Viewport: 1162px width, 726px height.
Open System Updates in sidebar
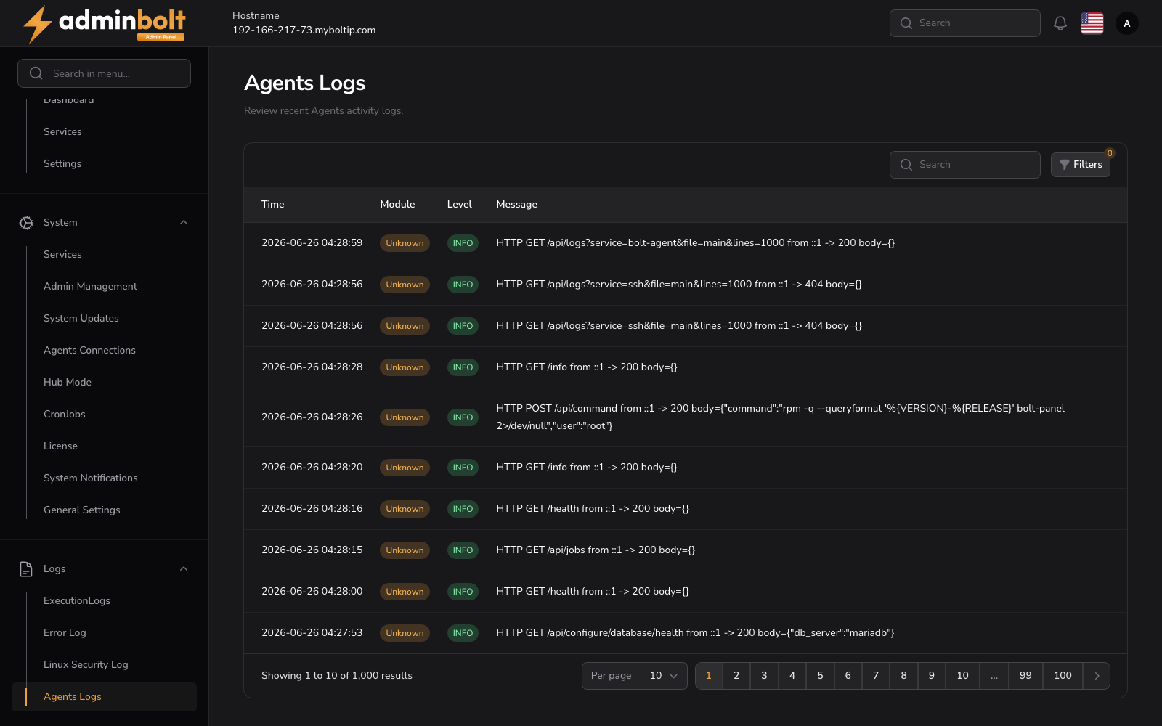point(81,319)
